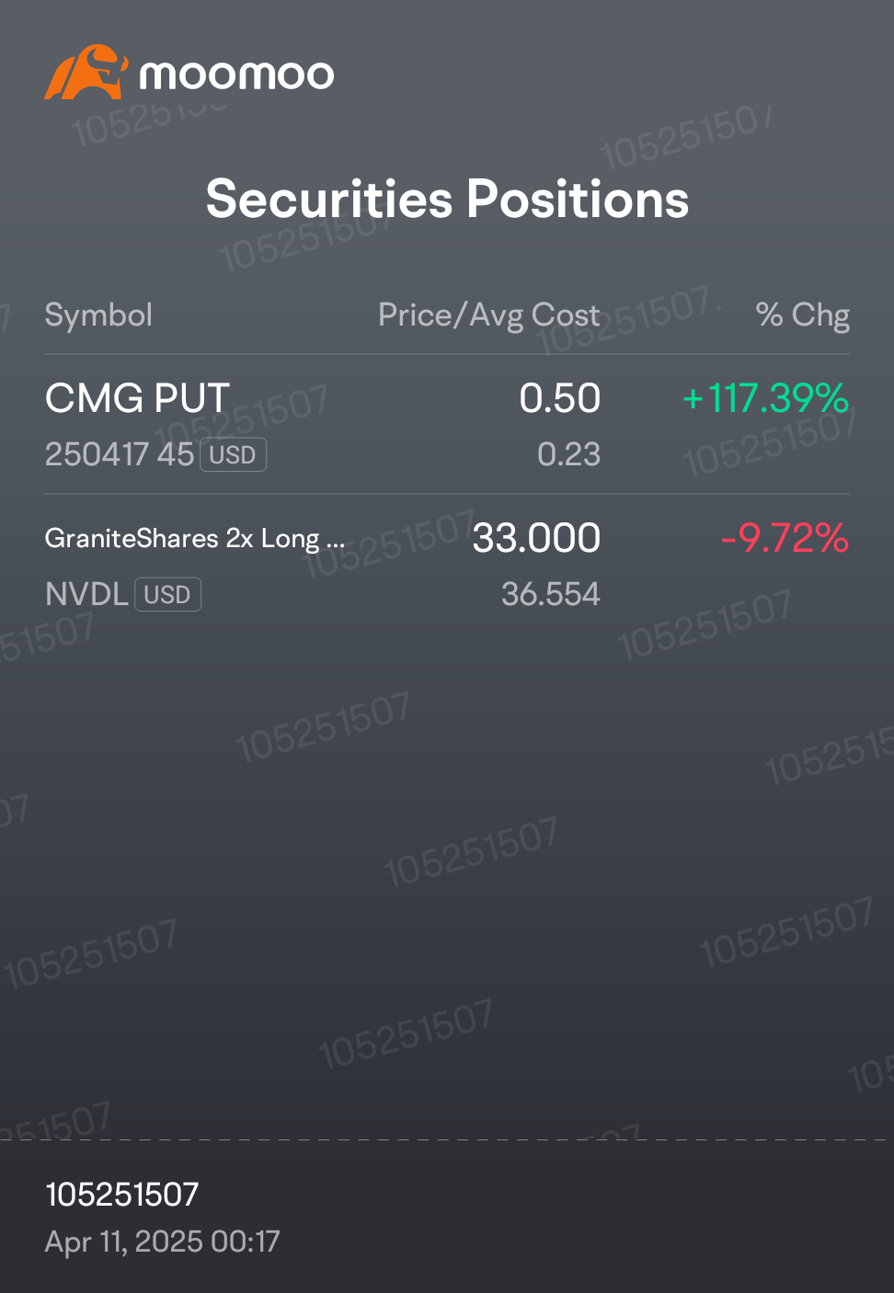894x1293 pixels.
Task: Click the CMG PUT current price 0.50
Action: click(x=559, y=398)
